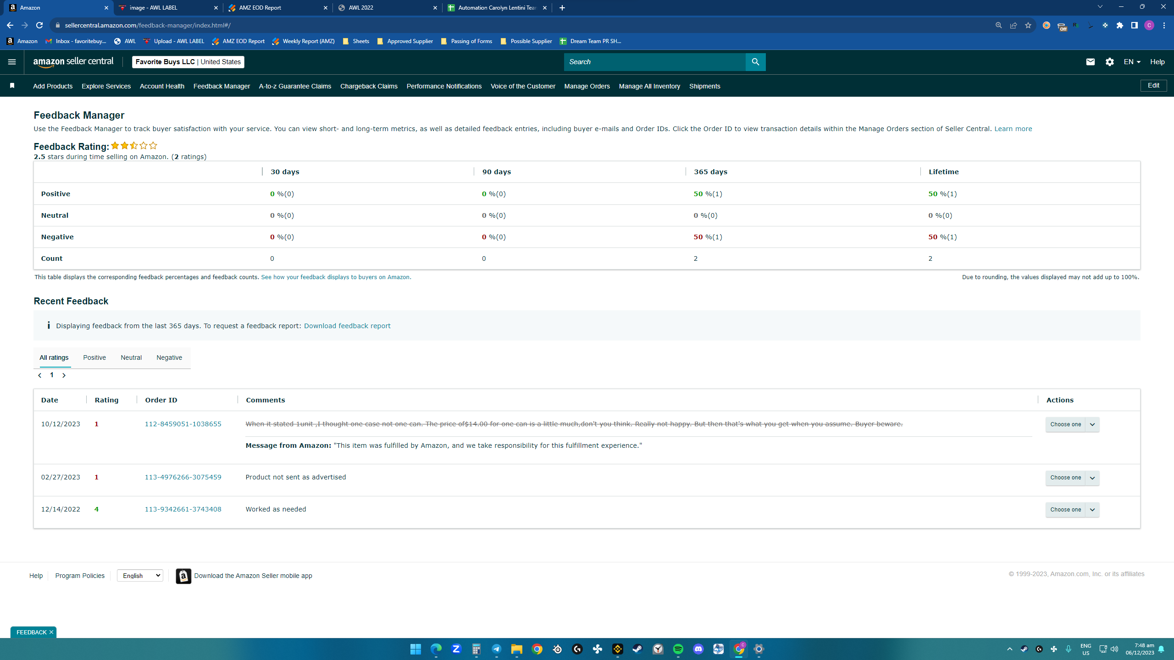Open a new browser tab

click(x=562, y=8)
